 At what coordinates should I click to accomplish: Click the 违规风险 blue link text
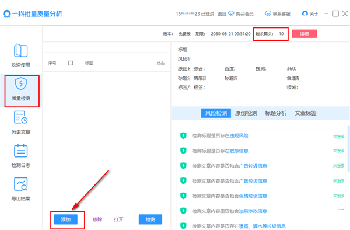point(239,135)
